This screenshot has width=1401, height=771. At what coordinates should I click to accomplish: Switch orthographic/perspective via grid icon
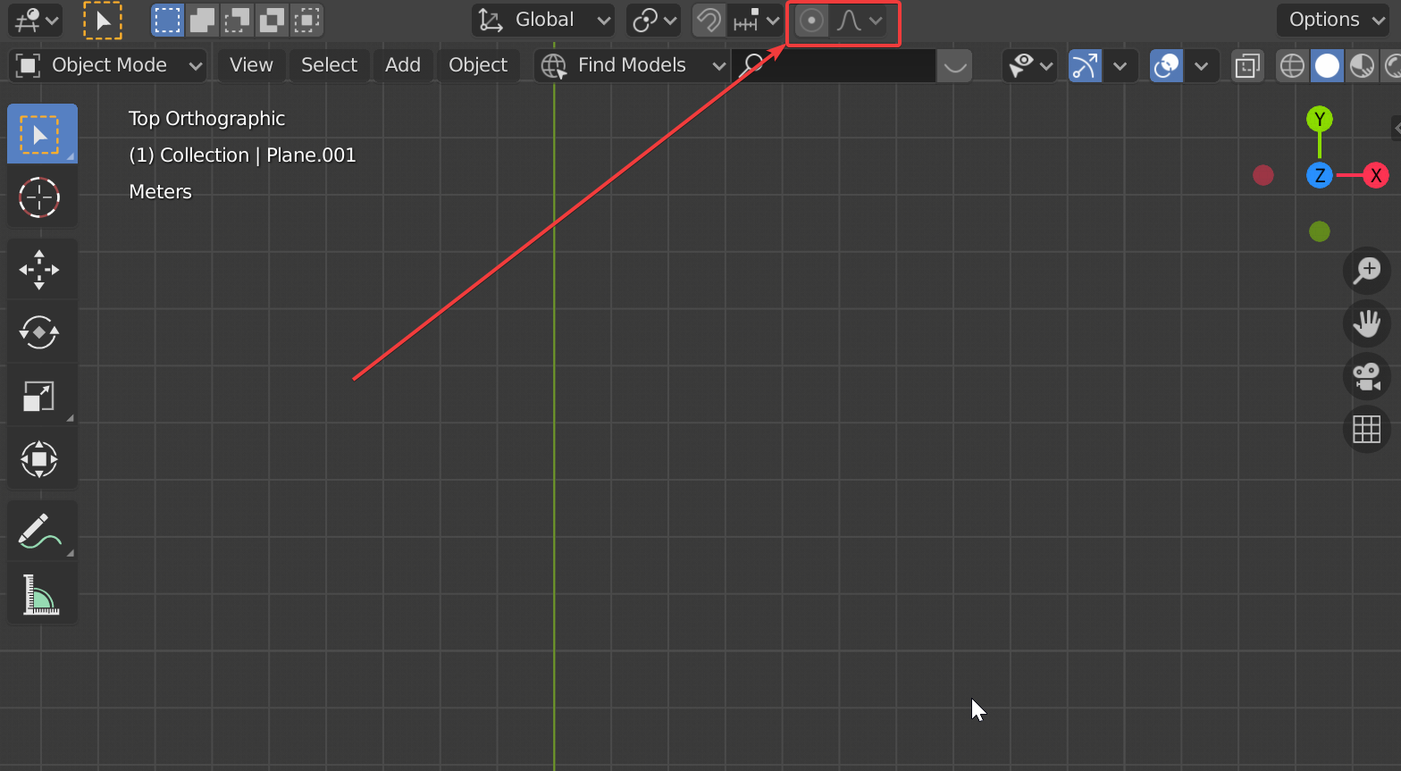(x=1366, y=430)
